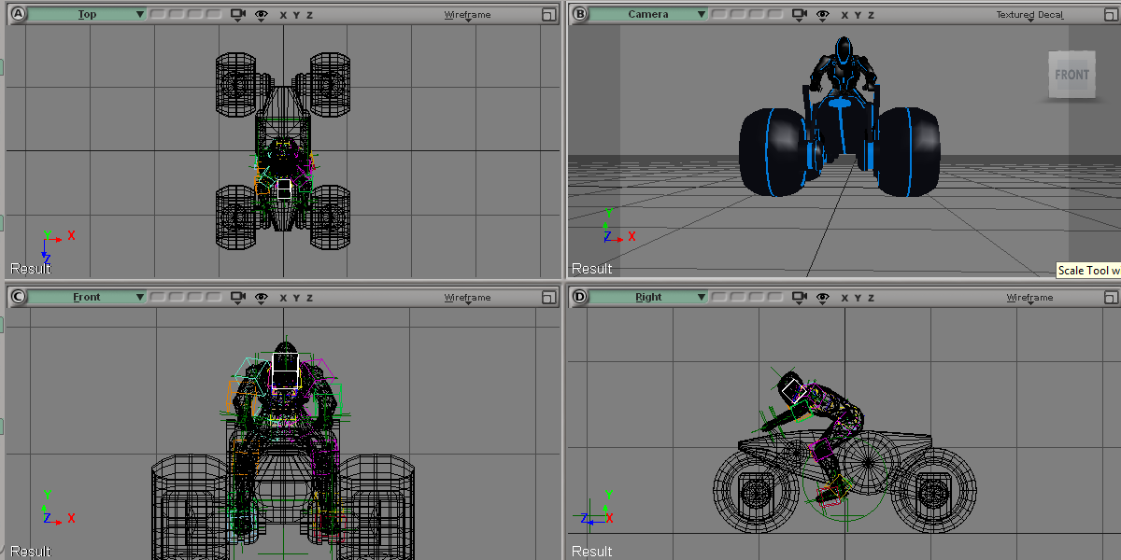Toggle the Z axis button in Top viewport

309,15
